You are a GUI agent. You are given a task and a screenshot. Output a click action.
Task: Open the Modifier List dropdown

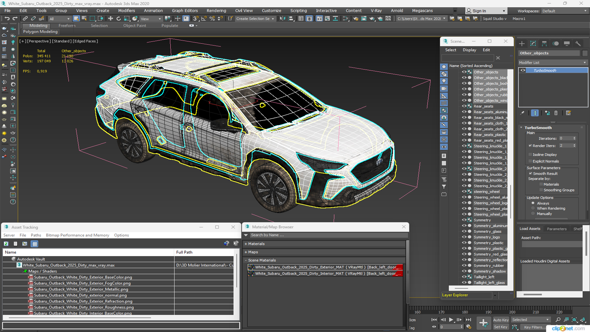(x=553, y=63)
